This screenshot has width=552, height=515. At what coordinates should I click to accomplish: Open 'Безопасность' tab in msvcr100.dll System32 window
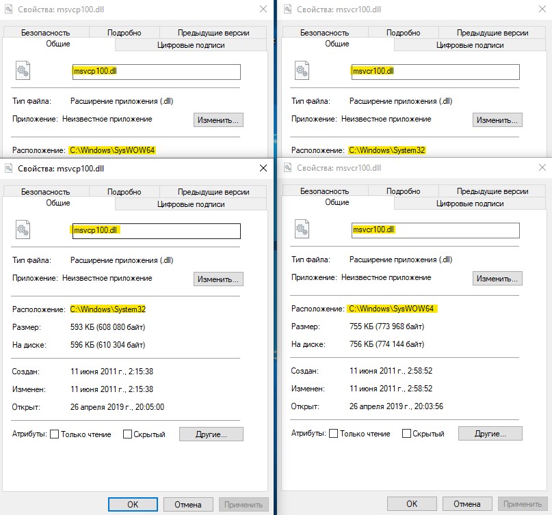325,33
